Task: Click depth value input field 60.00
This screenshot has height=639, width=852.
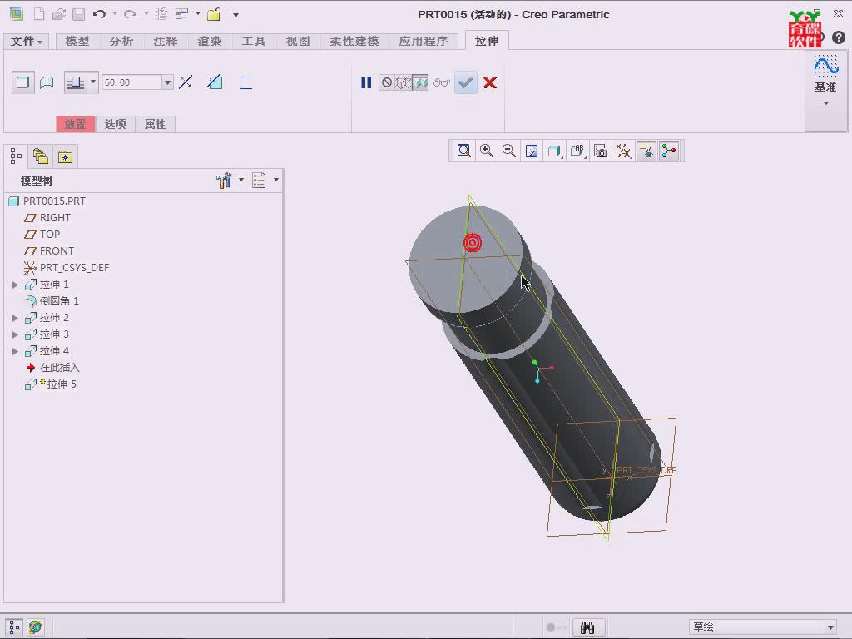Action: pos(132,82)
